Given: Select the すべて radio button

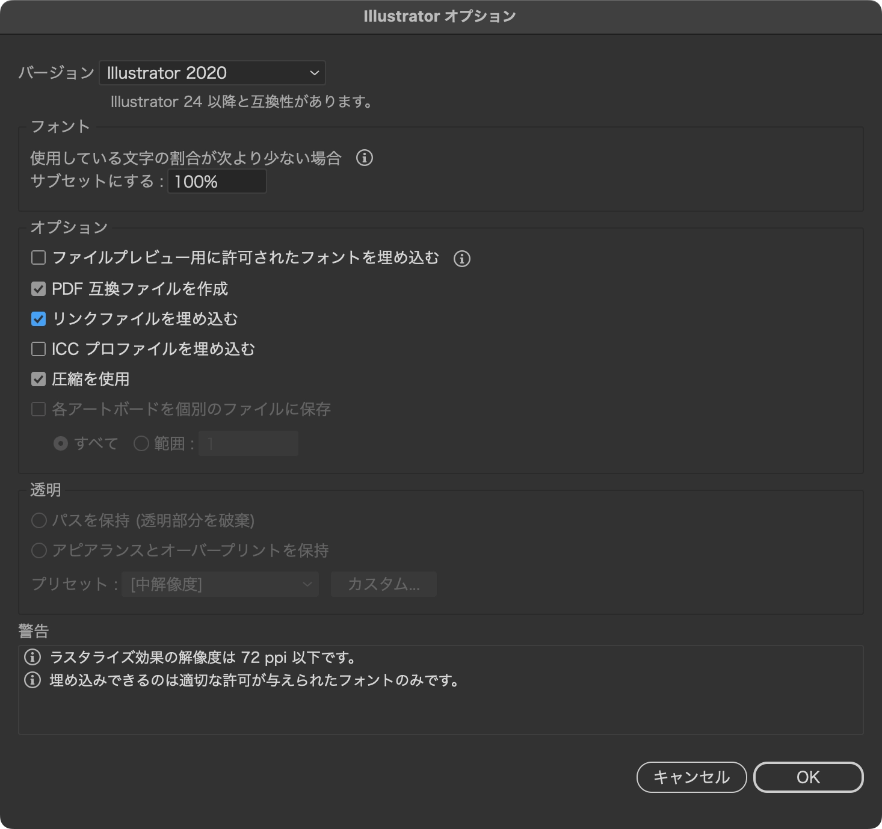Looking at the screenshot, I should coord(61,443).
